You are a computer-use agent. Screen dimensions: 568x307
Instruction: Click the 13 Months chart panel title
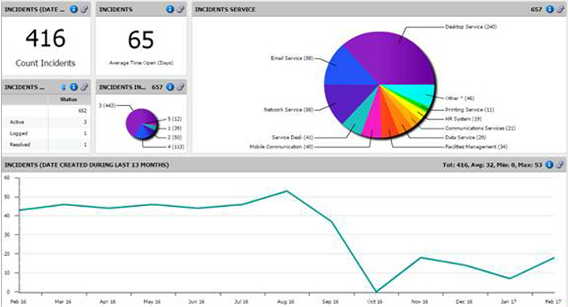tap(86, 164)
